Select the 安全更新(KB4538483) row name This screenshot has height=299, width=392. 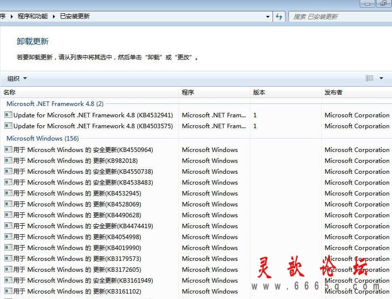coord(83,182)
